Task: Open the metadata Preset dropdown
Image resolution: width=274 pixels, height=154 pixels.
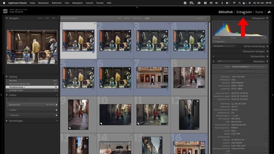Action: (249, 67)
